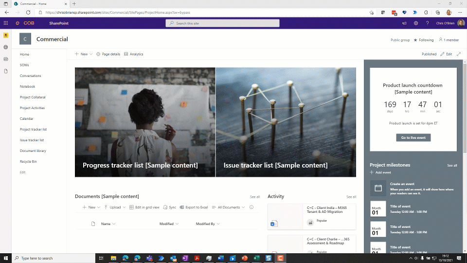Open Project Collateral navigation link
Screen dimensions: 467x263
33,97
